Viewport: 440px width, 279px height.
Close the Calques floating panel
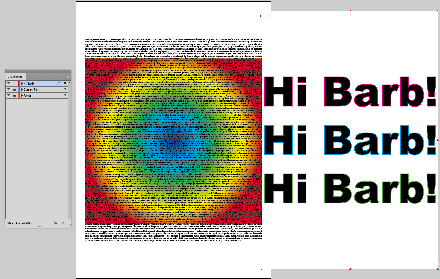click(8, 71)
